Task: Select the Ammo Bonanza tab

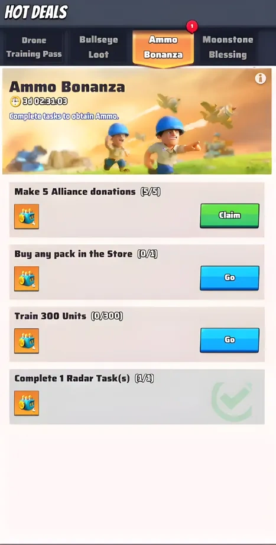Action: click(163, 48)
